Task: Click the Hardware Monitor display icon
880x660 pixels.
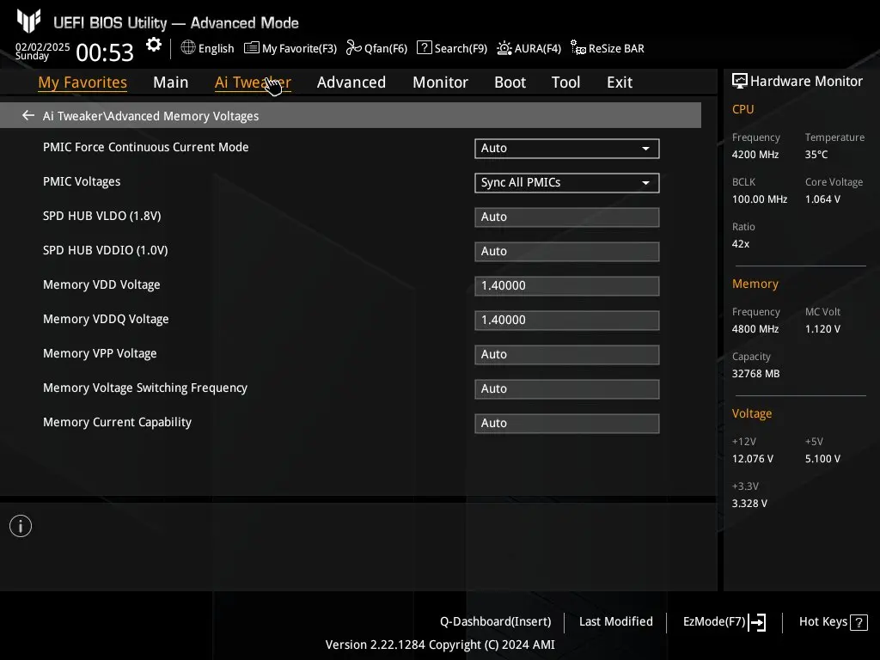Action: click(x=740, y=82)
